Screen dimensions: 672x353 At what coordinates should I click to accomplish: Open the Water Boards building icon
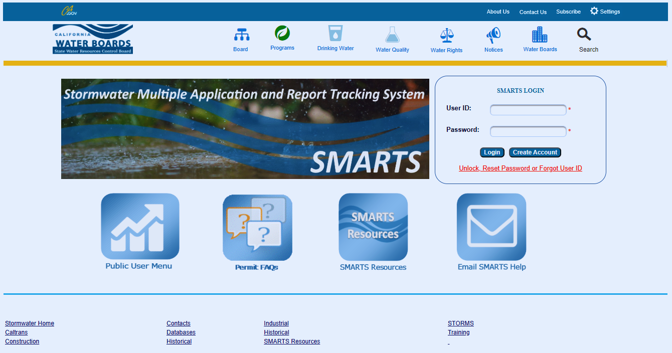tap(540, 34)
